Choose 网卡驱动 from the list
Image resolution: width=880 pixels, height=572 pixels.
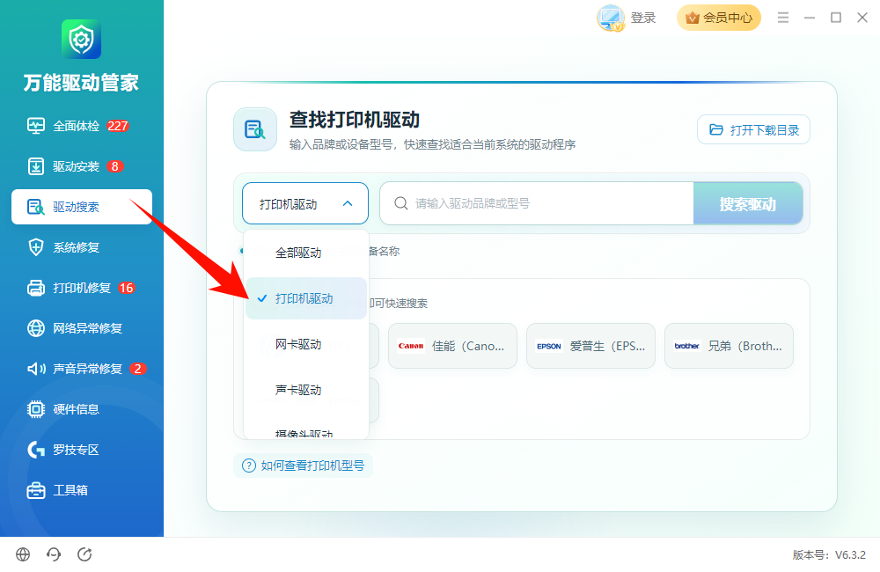[x=306, y=343]
